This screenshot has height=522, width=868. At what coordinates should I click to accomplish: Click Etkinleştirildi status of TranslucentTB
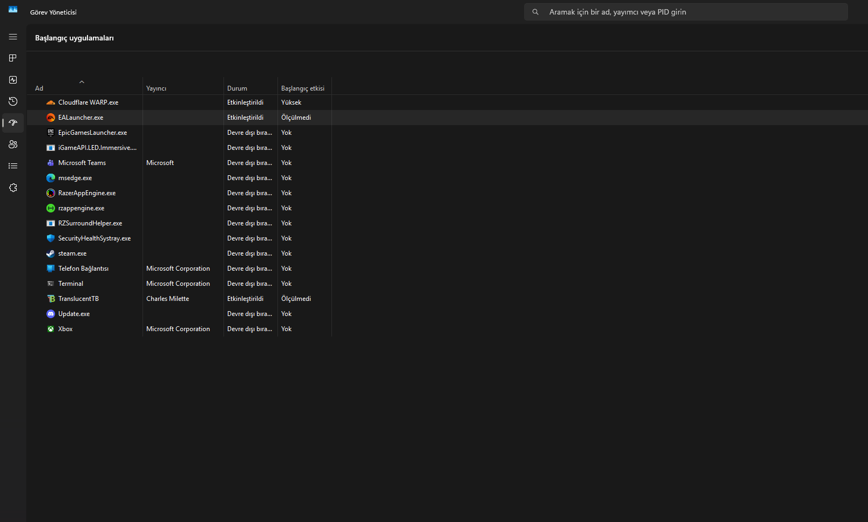(245, 299)
